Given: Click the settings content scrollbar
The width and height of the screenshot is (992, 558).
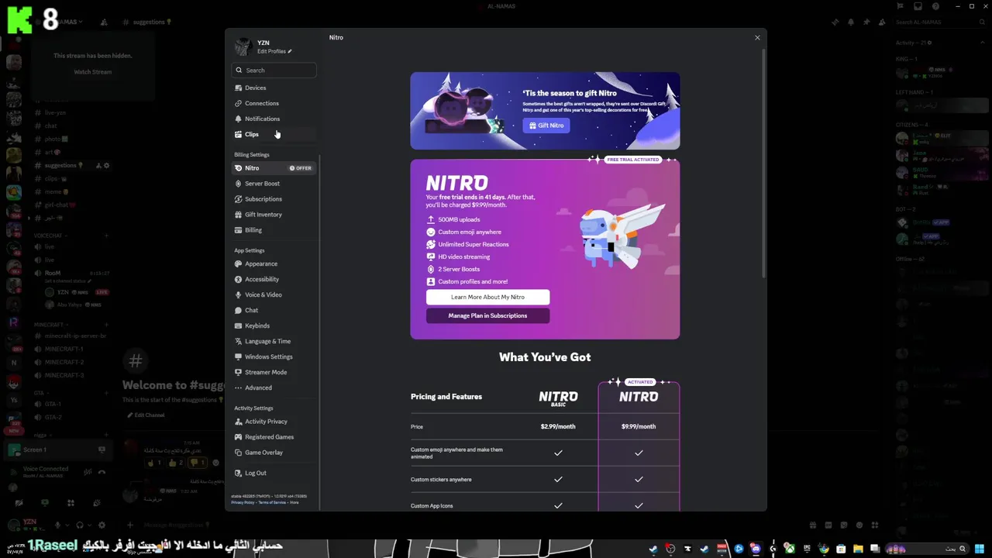Looking at the screenshot, I should [x=764, y=163].
